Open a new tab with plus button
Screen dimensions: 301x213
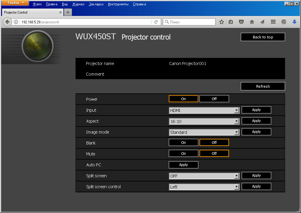click(x=68, y=12)
